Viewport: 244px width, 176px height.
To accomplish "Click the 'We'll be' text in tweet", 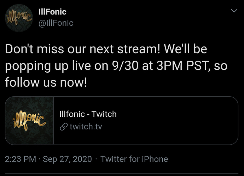I will pos(186,49).
